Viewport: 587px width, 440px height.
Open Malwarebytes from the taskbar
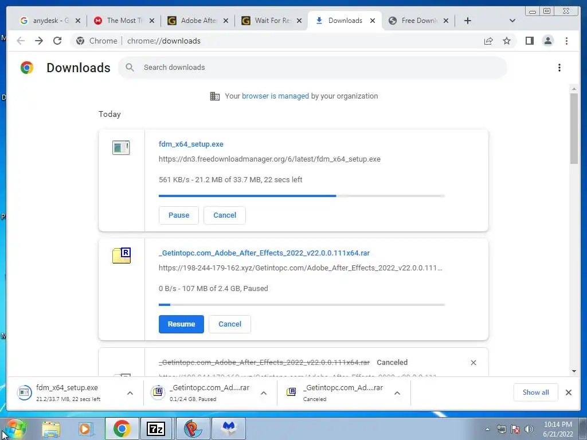[x=229, y=429]
